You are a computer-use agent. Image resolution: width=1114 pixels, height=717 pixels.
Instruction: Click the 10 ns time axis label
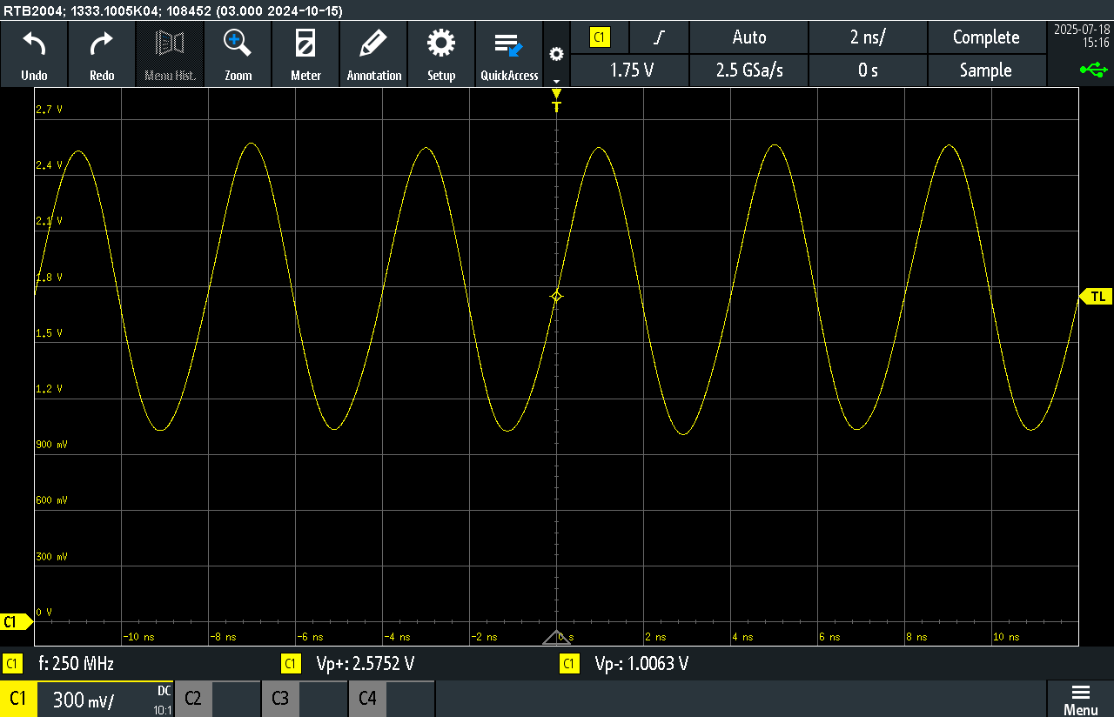coord(1006,637)
